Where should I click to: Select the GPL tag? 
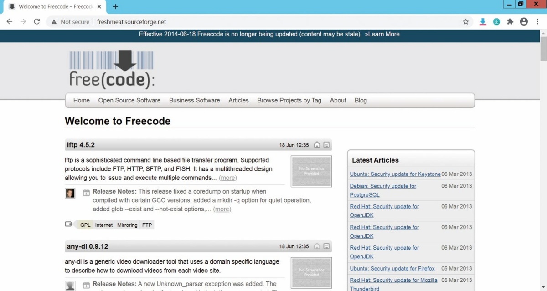point(86,225)
